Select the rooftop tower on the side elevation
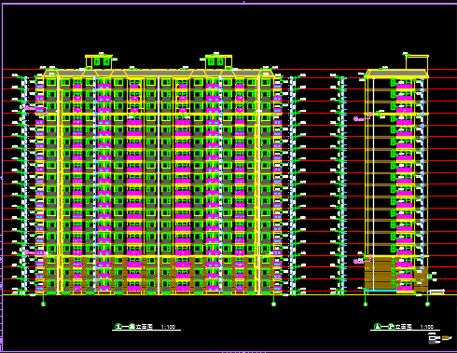457x353 pixels. point(417,62)
